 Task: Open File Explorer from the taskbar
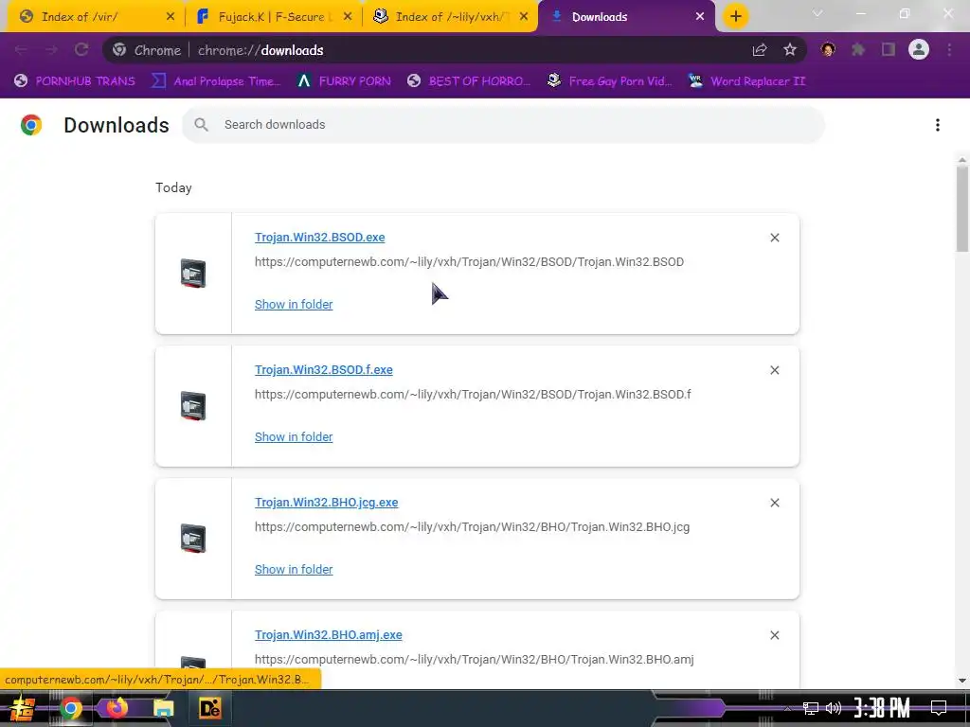pyautogui.click(x=163, y=708)
